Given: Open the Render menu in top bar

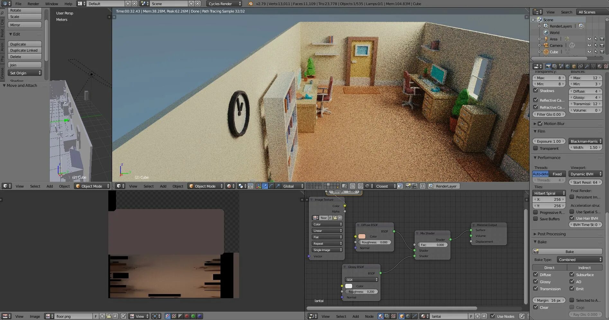Looking at the screenshot, I should 33,4.
